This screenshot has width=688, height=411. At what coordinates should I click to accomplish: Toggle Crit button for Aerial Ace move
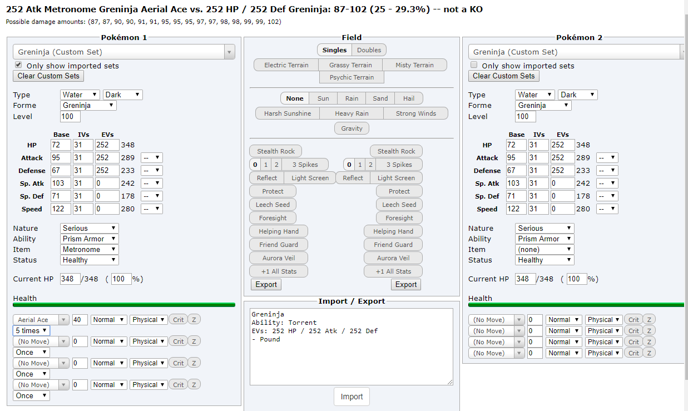[x=178, y=320]
